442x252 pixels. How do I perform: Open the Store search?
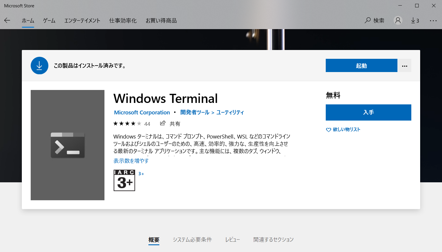(374, 20)
